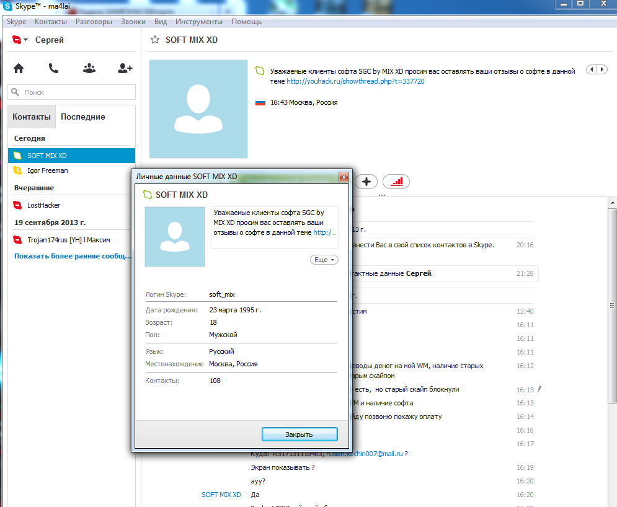
Task: Click the status icon of Trojan174rus contact
Action: pos(18,240)
